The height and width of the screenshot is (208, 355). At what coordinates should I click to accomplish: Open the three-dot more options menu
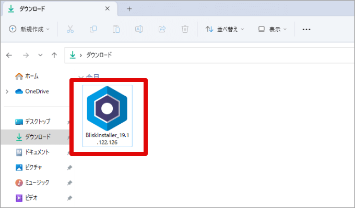(x=306, y=29)
